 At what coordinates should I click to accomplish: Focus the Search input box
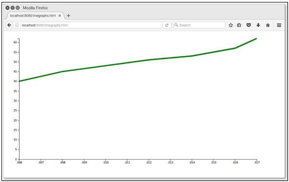(199, 25)
